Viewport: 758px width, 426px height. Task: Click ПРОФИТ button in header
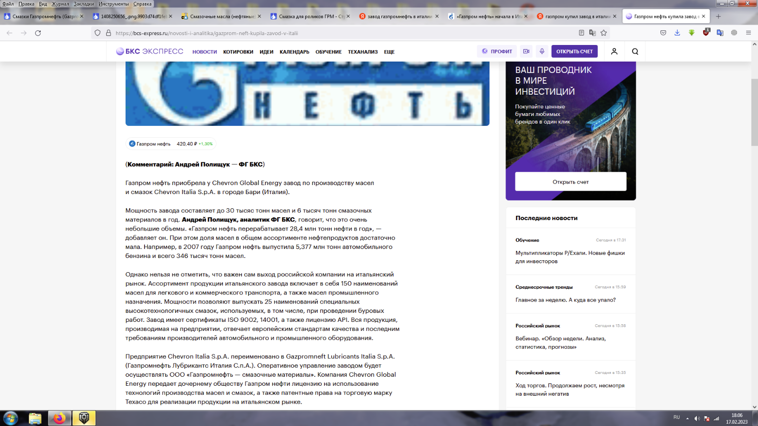tap(497, 51)
